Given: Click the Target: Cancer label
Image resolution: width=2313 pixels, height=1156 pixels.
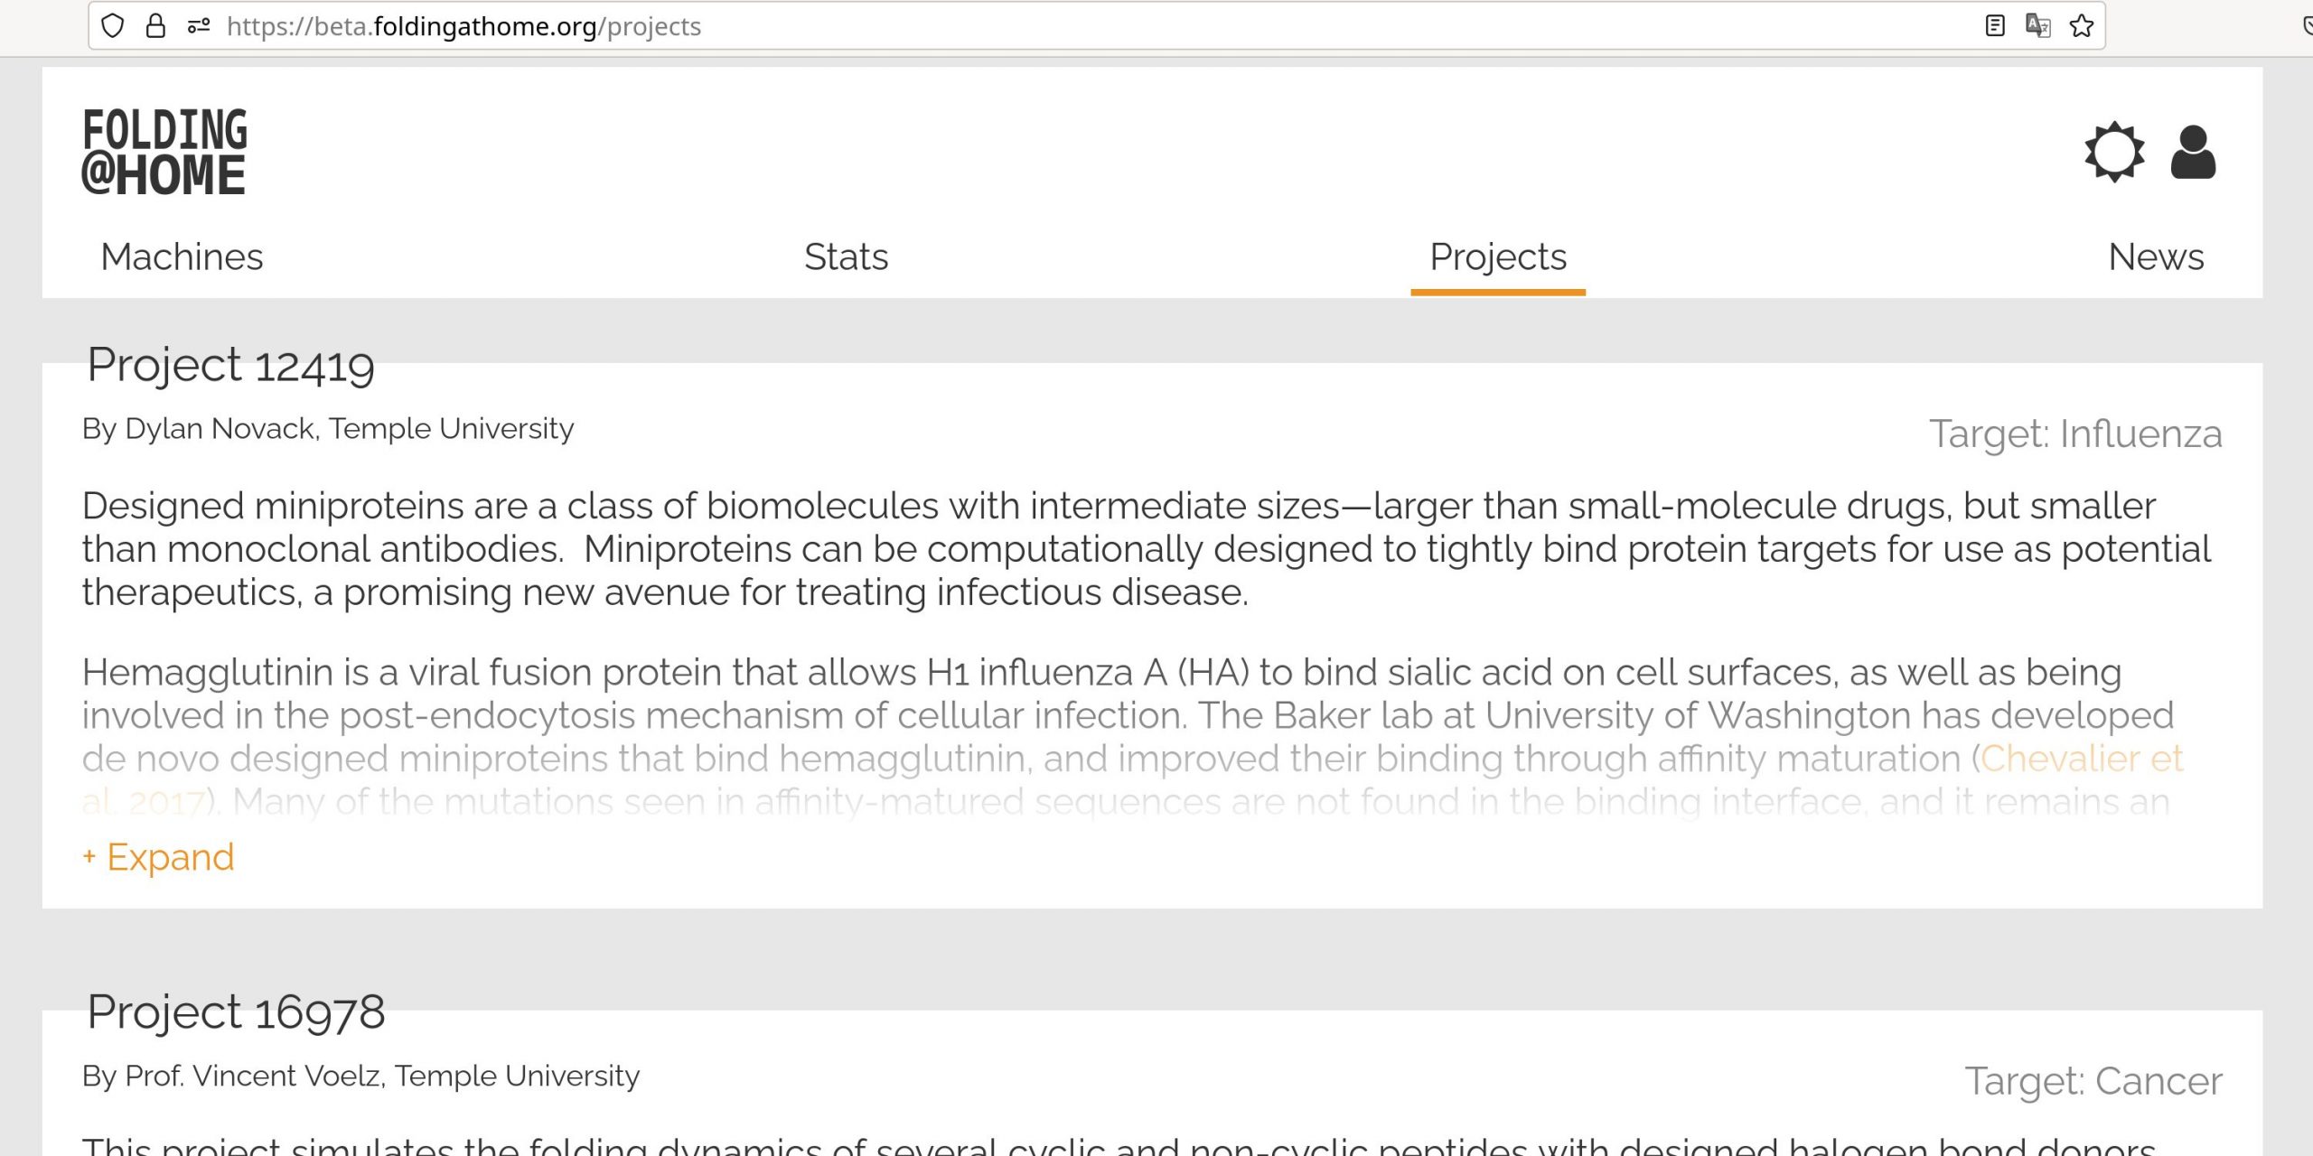Looking at the screenshot, I should tap(2093, 1081).
